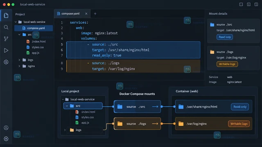Switch to the compose.yaml editor tab
Screen dimensions: 262x147
pos(72,13)
